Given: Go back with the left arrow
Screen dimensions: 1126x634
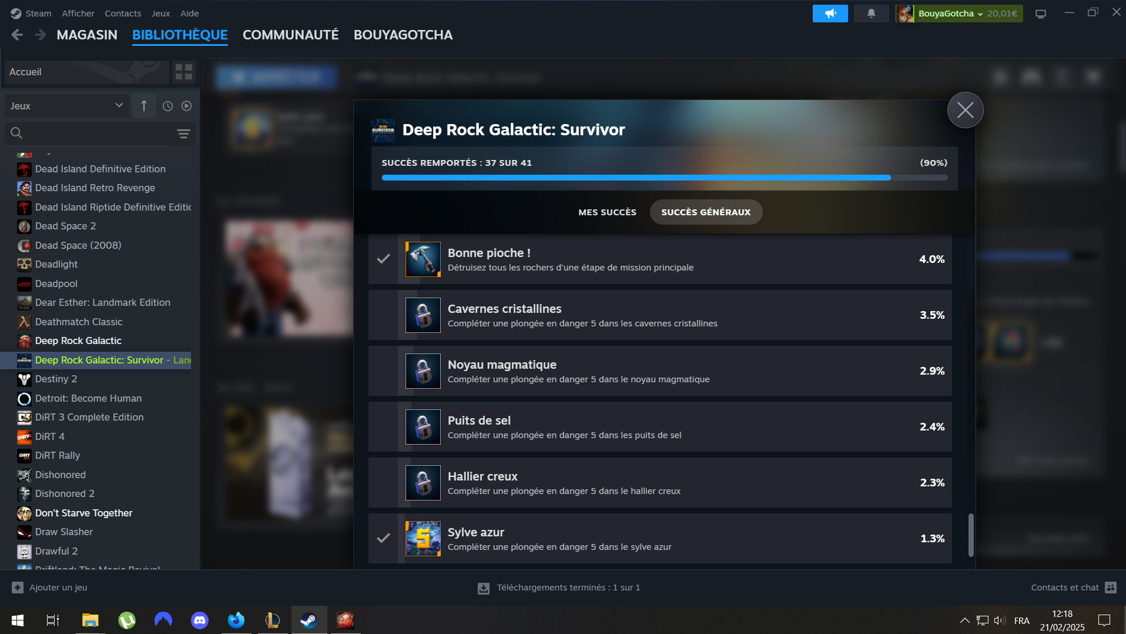Looking at the screenshot, I should pyautogui.click(x=17, y=35).
